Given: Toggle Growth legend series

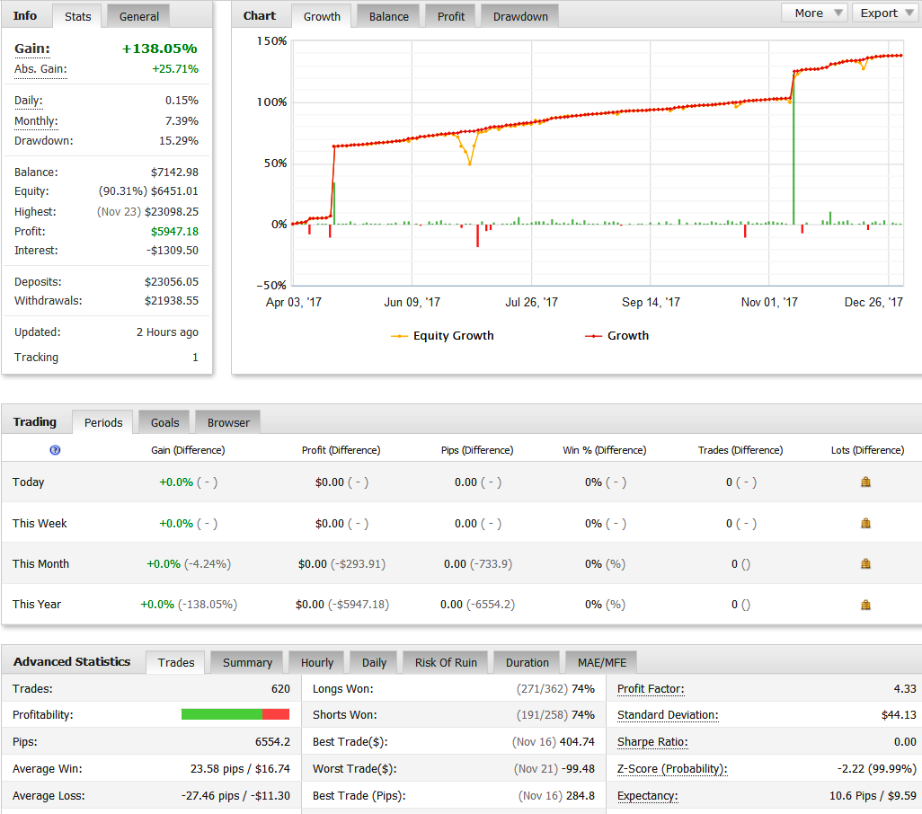Looking at the screenshot, I should pos(616,336).
